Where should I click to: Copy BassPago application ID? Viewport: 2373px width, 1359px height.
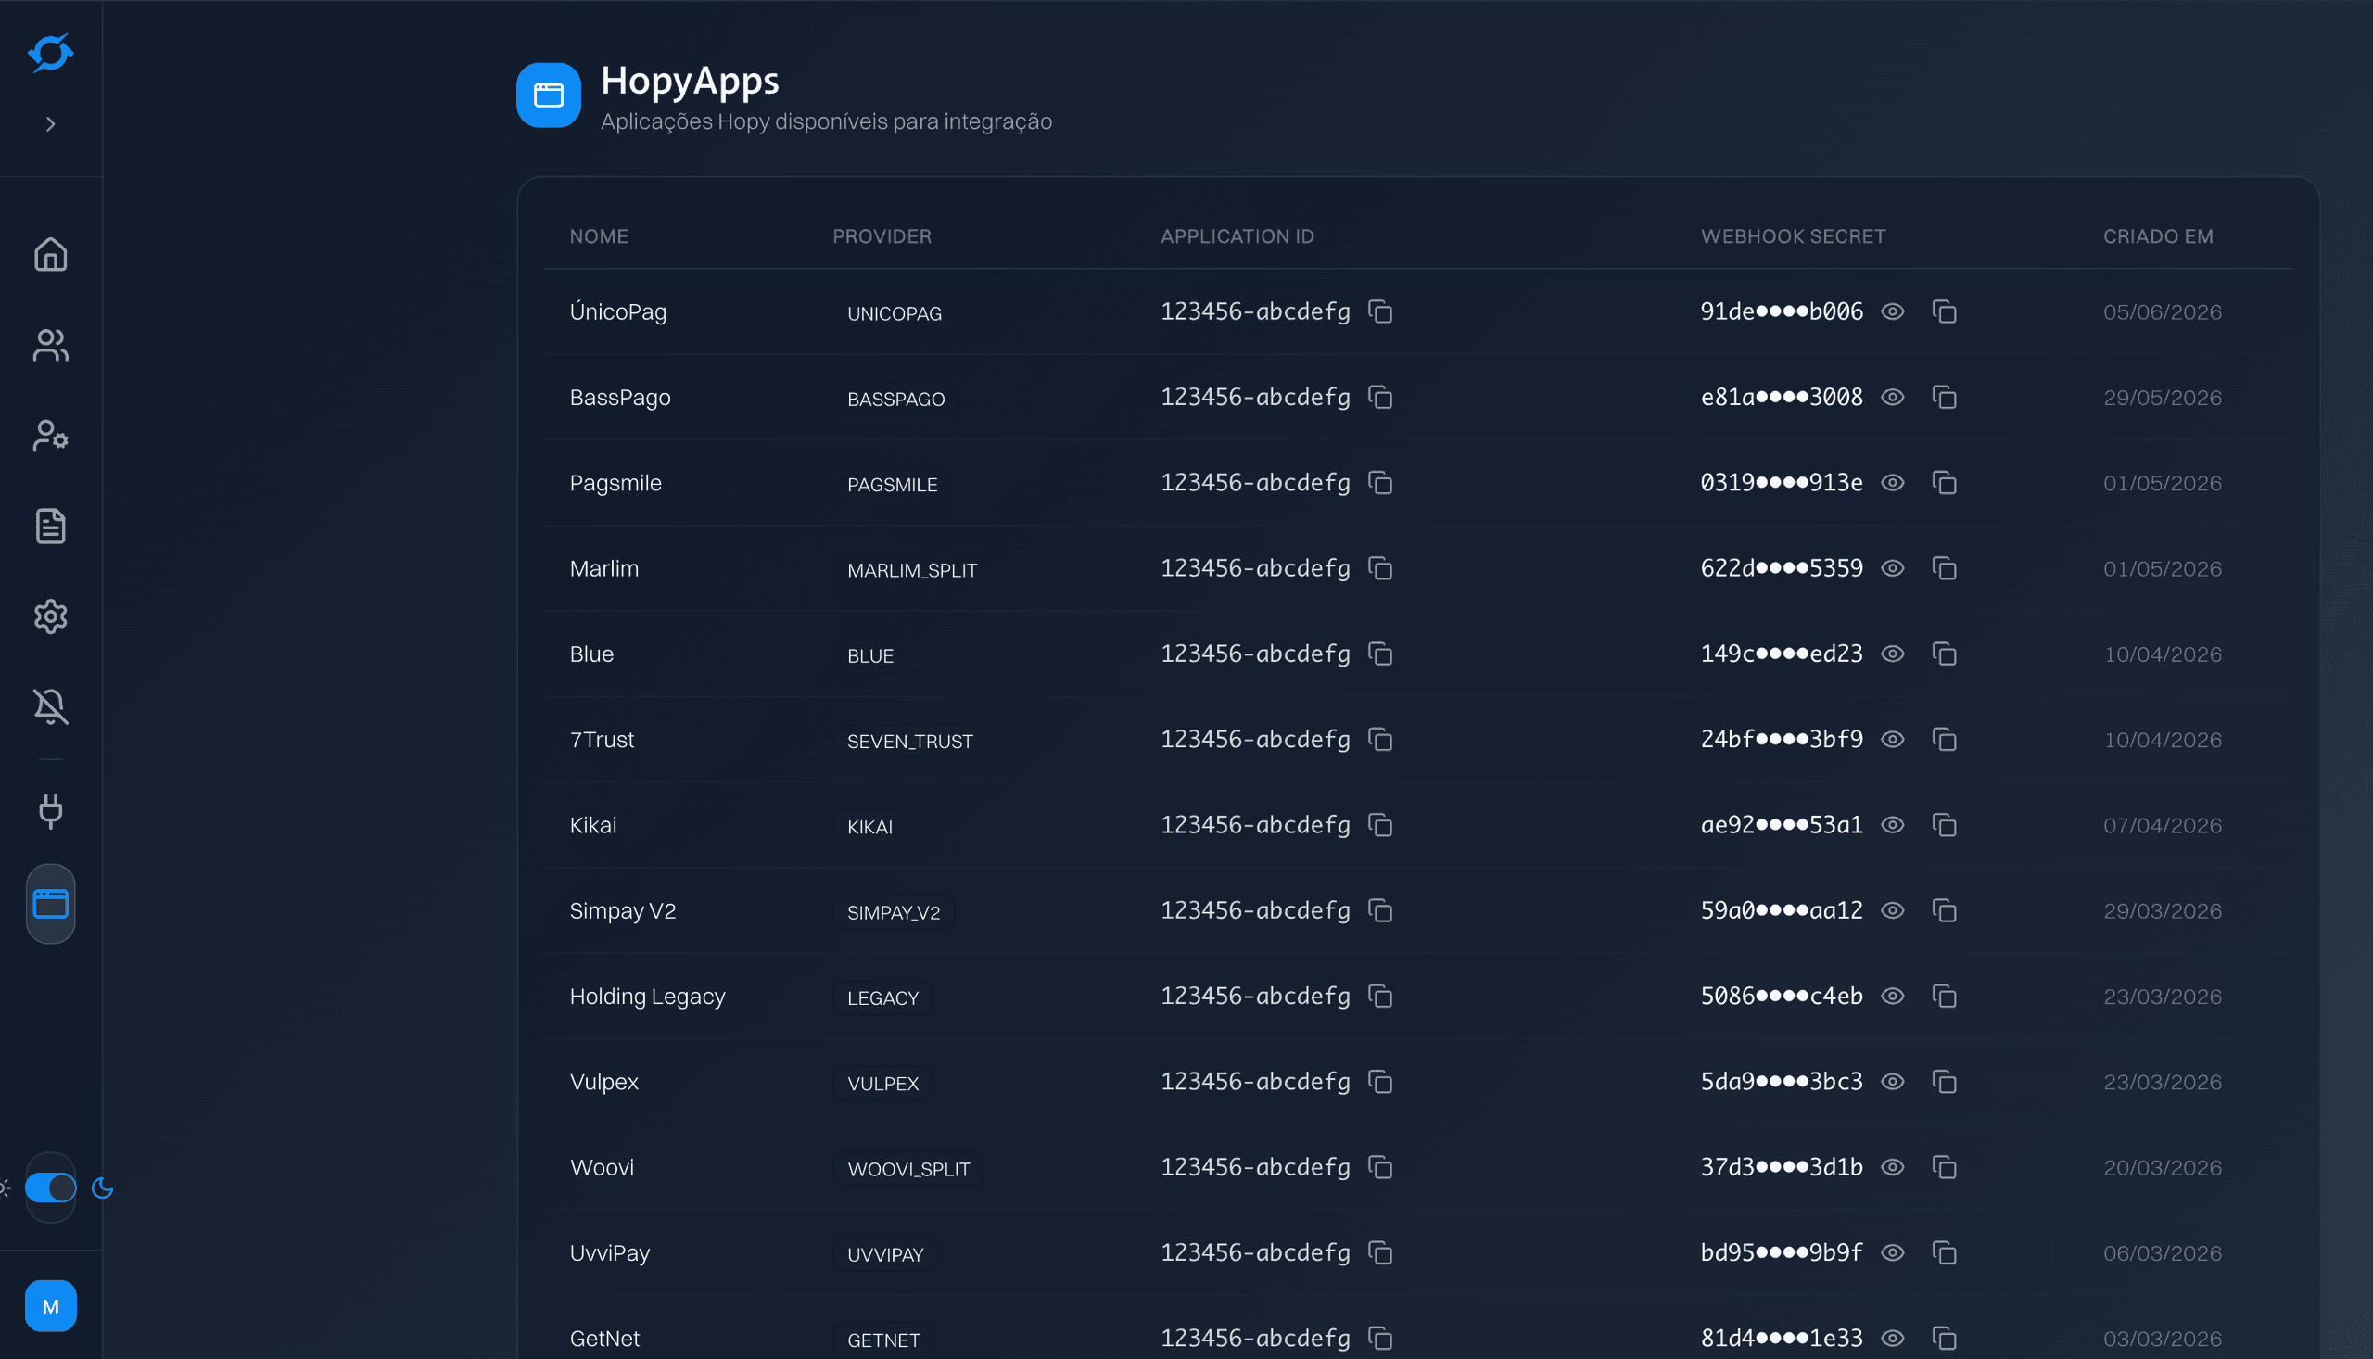1380,398
